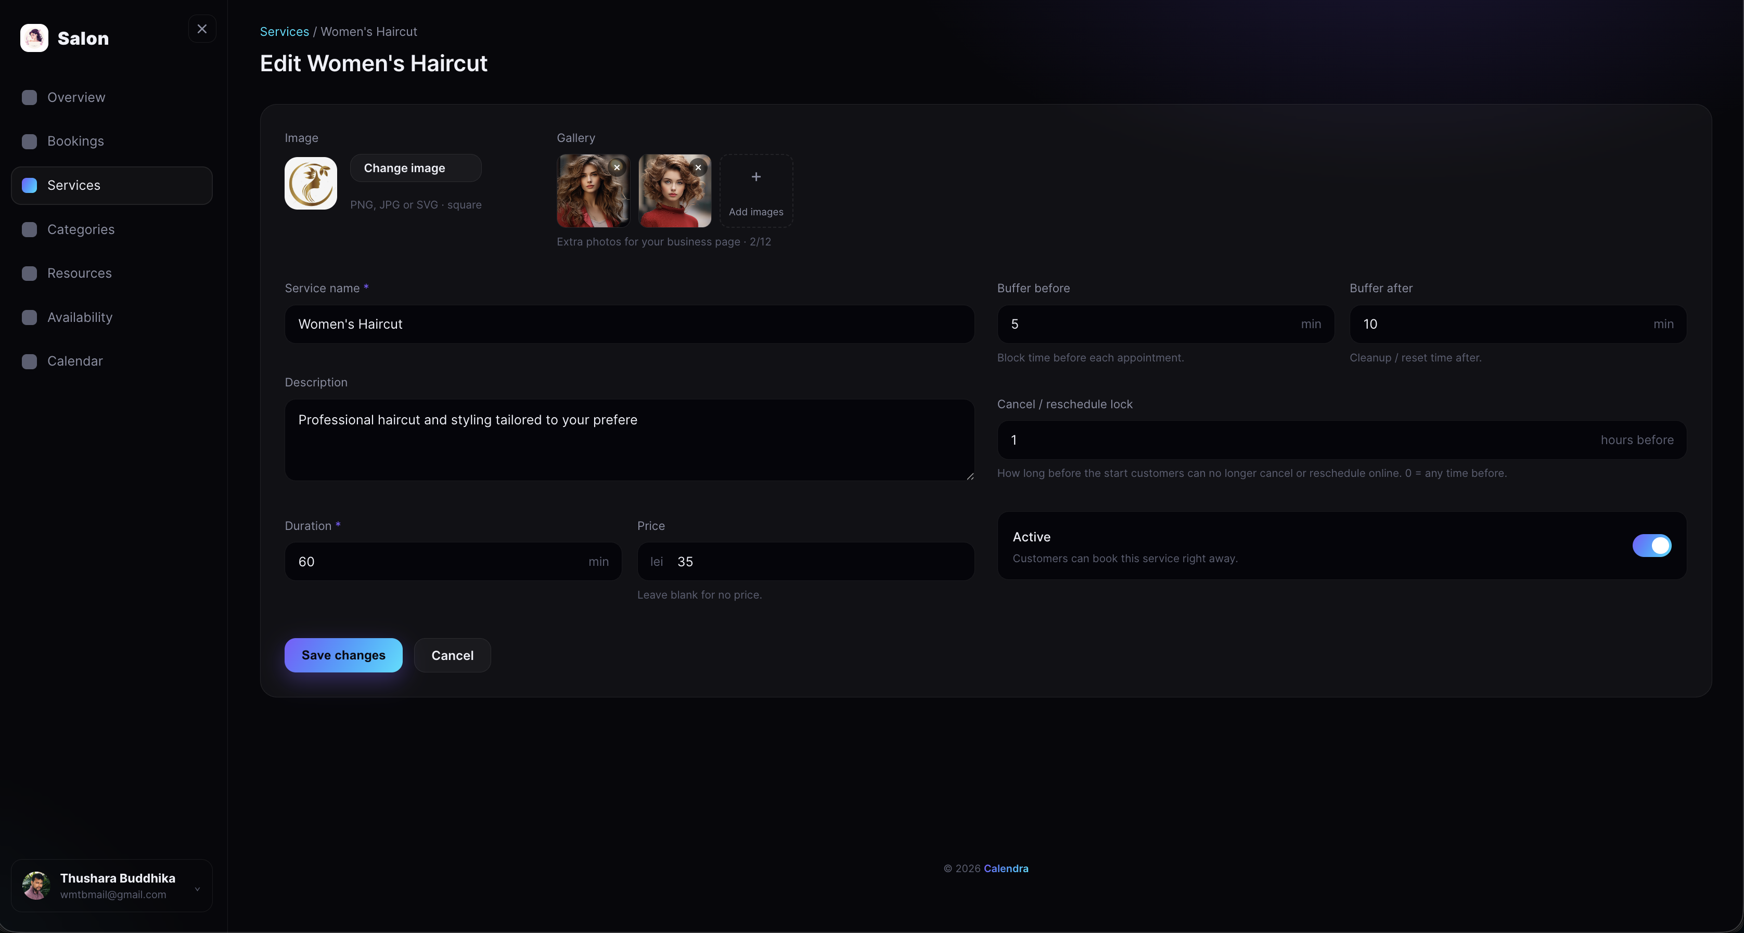Screen dimensions: 1744x933
Task: Click the 'Thushara Buddhika' name text
Action: point(118,878)
